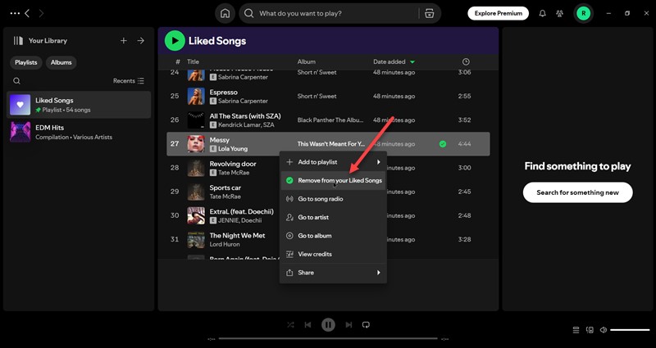Select View credits
Viewport: 656px width, 348px height.
coord(333,254)
